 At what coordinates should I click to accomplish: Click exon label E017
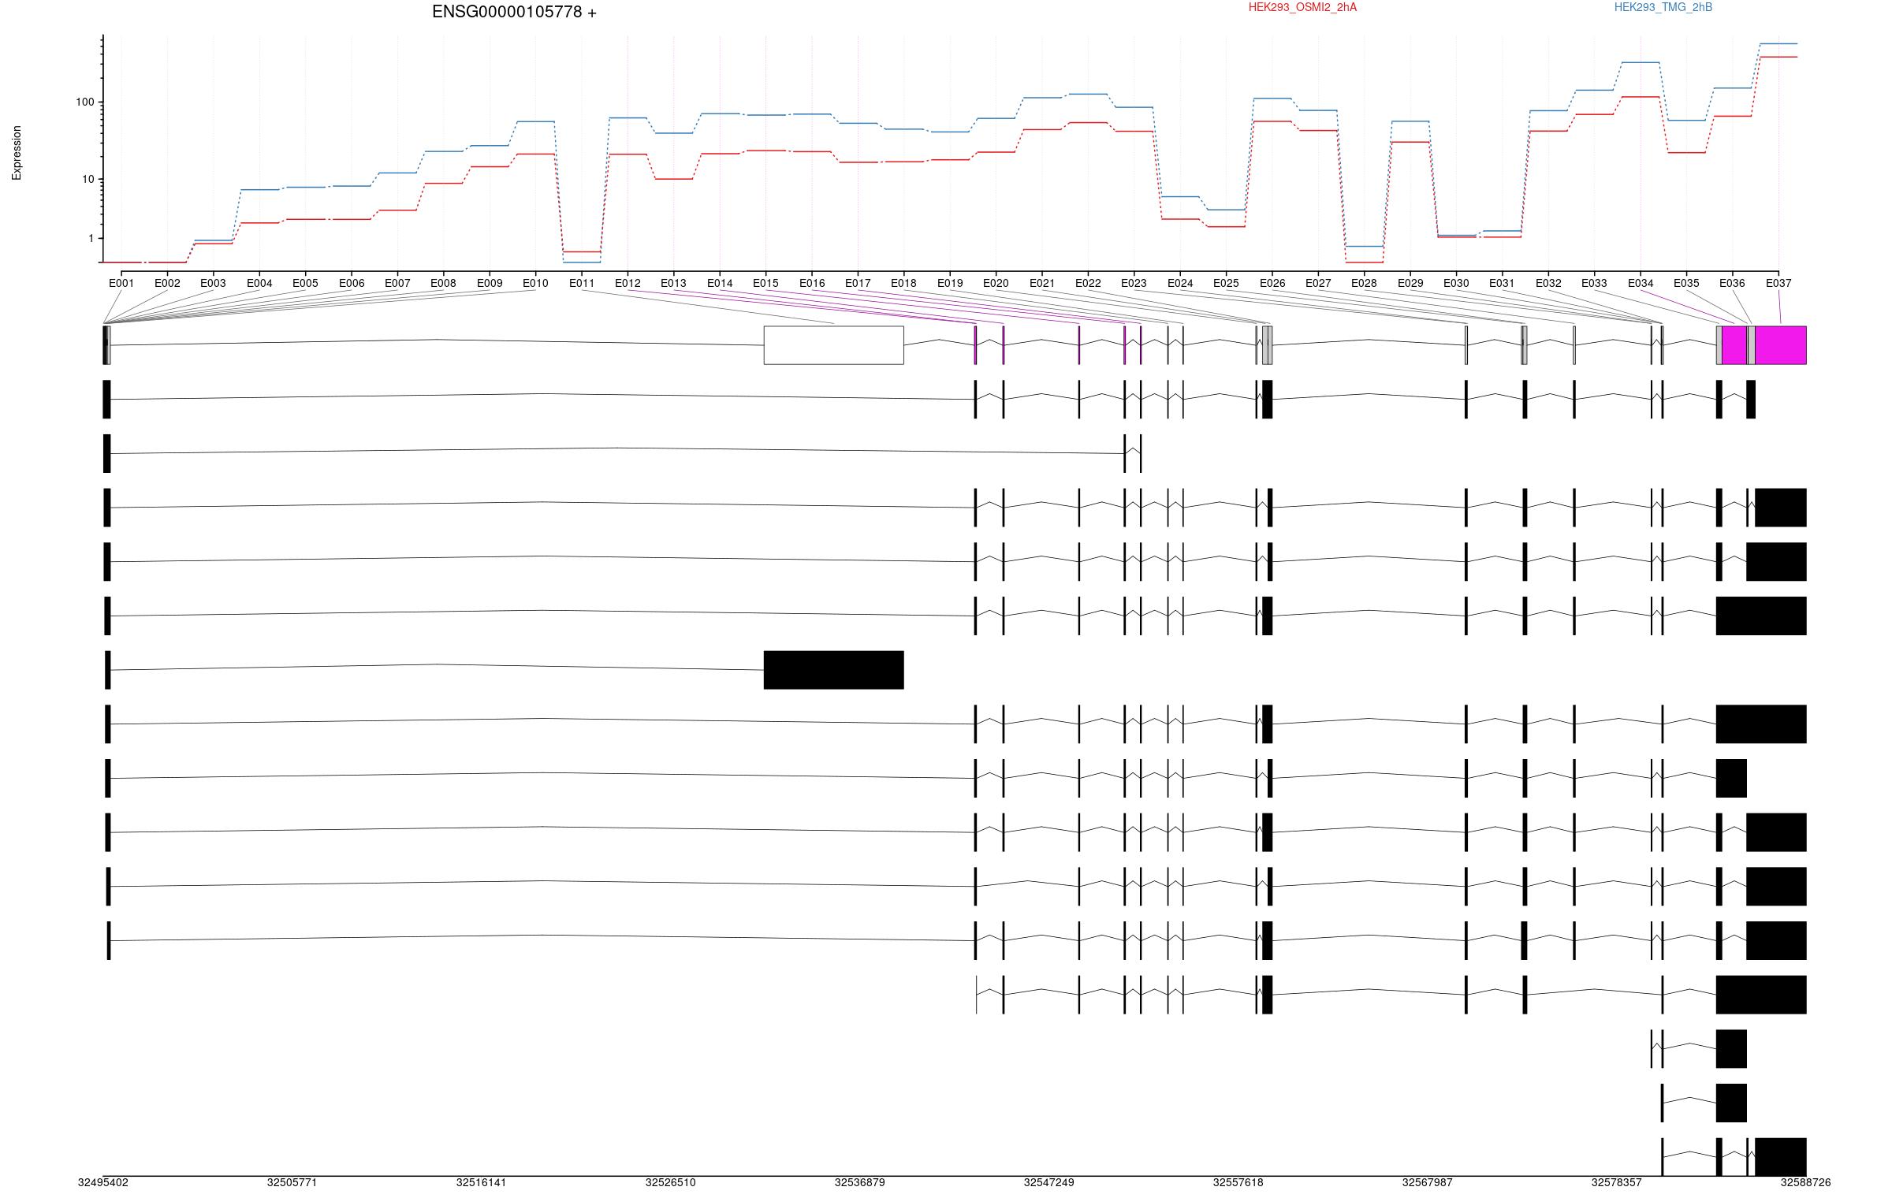tap(858, 283)
